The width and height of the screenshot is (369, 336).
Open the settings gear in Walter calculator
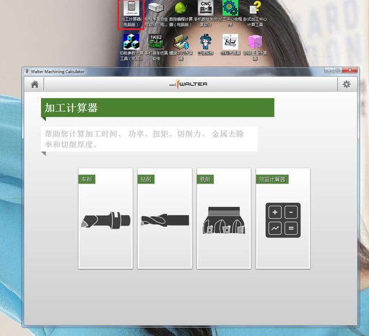pyautogui.click(x=347, y=84)
